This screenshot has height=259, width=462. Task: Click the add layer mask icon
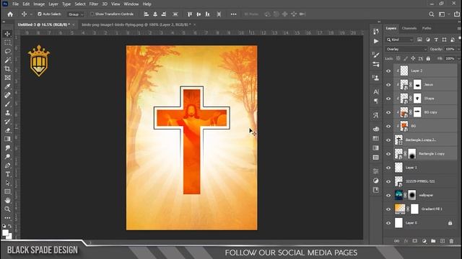click(415, 241)
